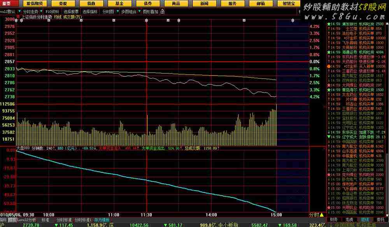
Task: Click the green down arrow beside 辽宁成大 封跌停板
Action: (x=329, y=137)
